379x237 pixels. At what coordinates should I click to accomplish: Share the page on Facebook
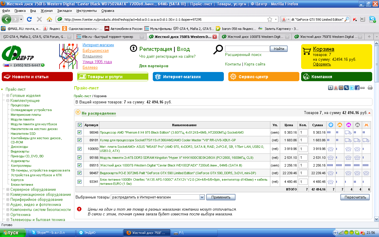coord(357,88)
